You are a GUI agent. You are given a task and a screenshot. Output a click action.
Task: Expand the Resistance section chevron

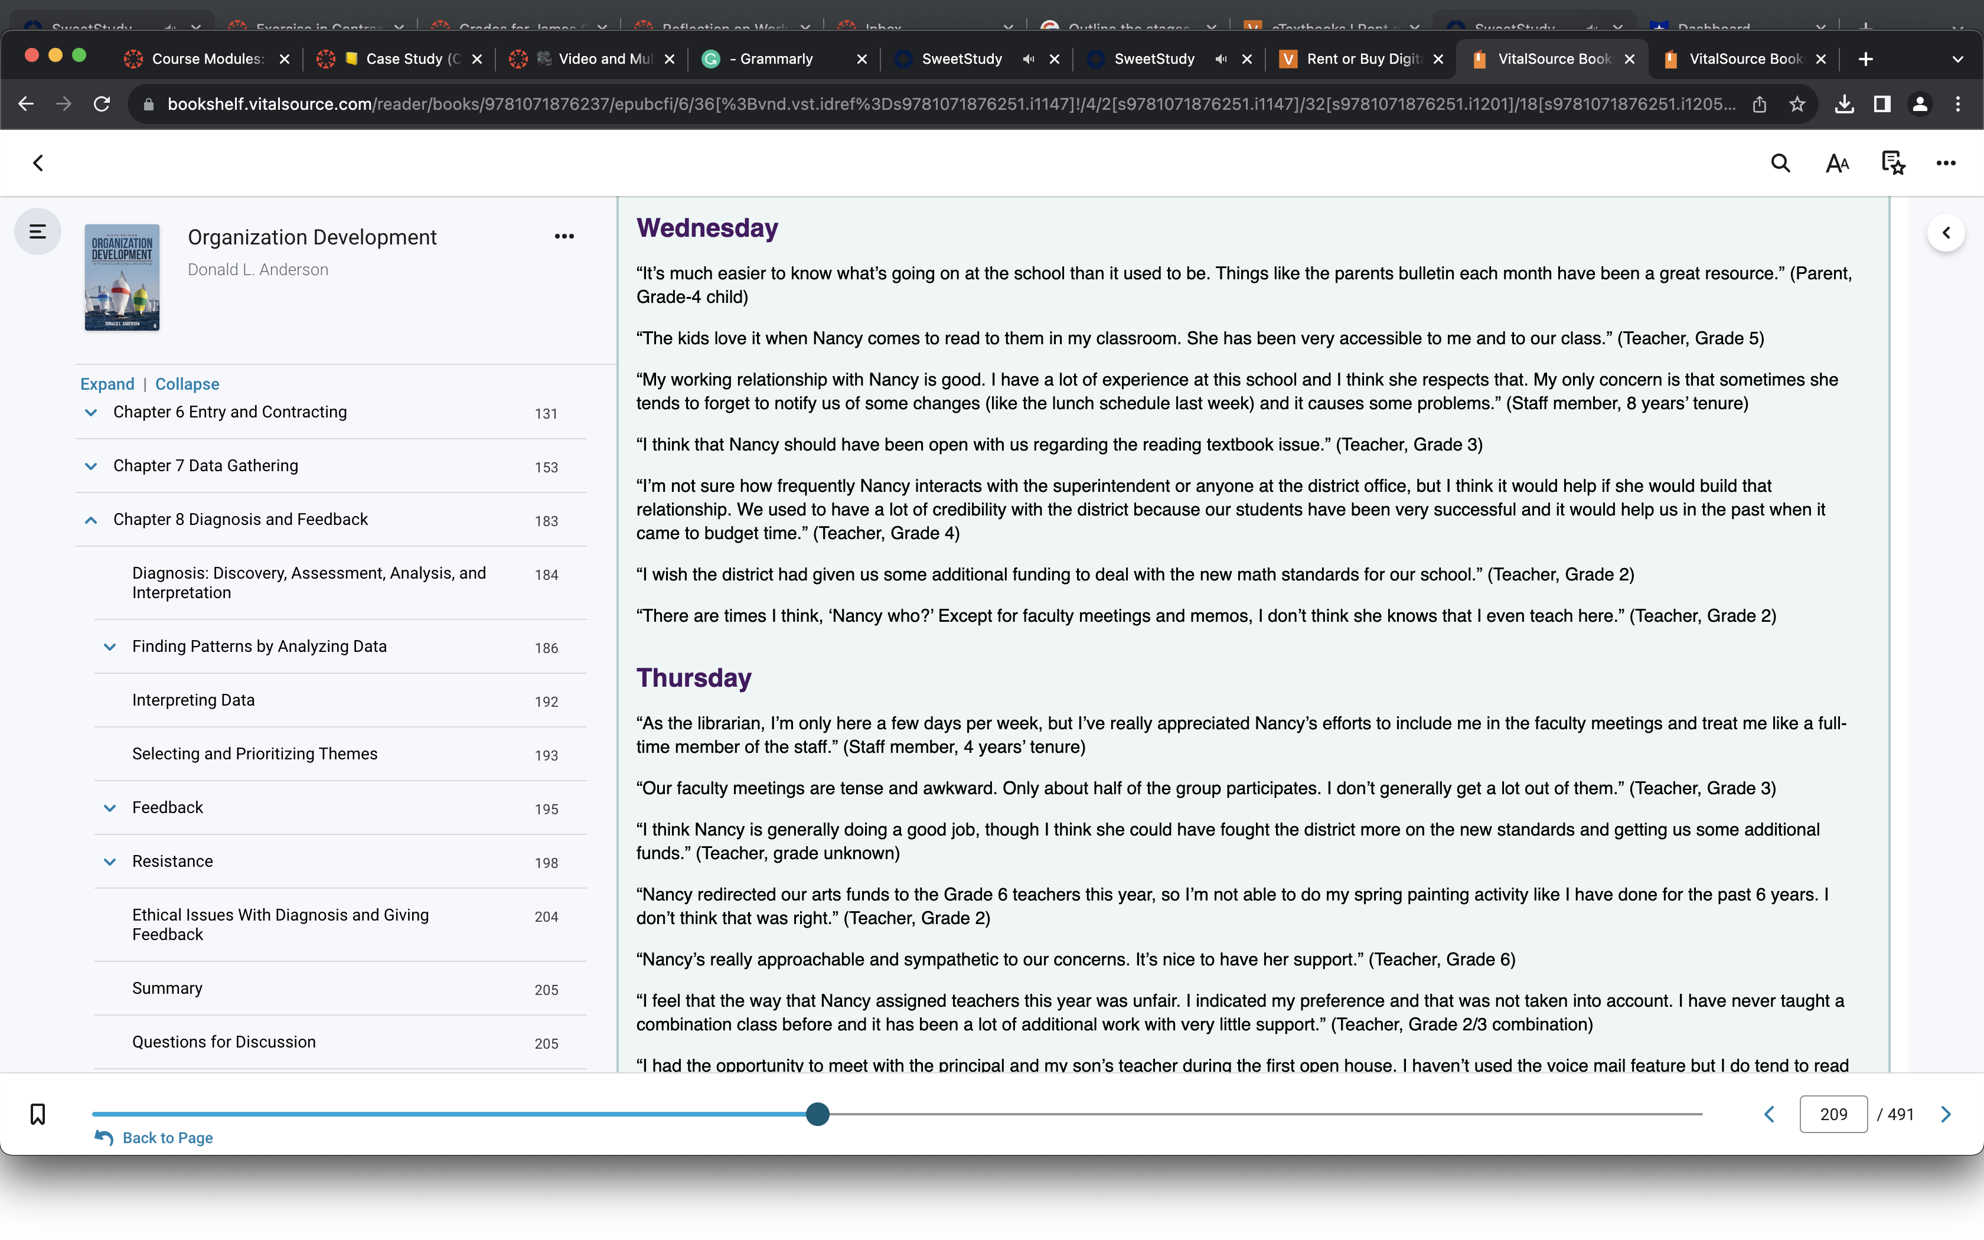click(110, 862)
